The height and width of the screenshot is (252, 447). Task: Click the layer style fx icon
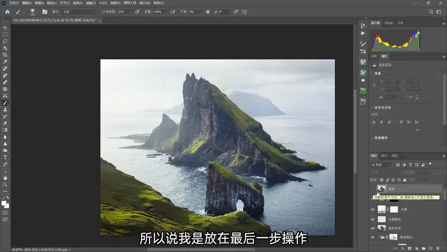coord(402,248)
